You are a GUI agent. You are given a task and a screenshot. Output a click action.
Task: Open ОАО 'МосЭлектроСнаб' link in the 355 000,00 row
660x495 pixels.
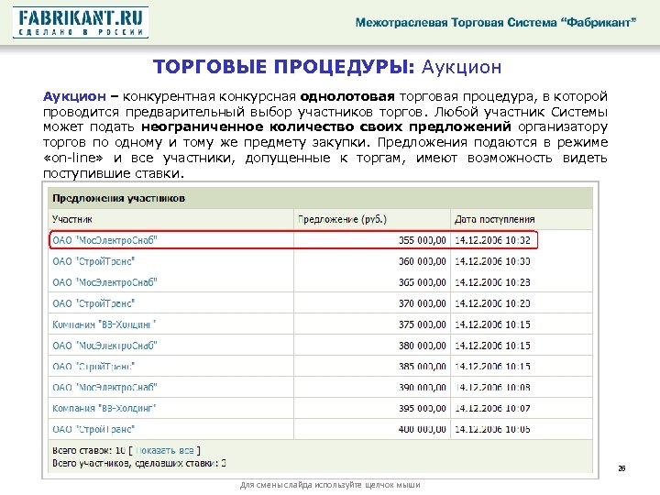pyautogui.click(x=104, y=240)
